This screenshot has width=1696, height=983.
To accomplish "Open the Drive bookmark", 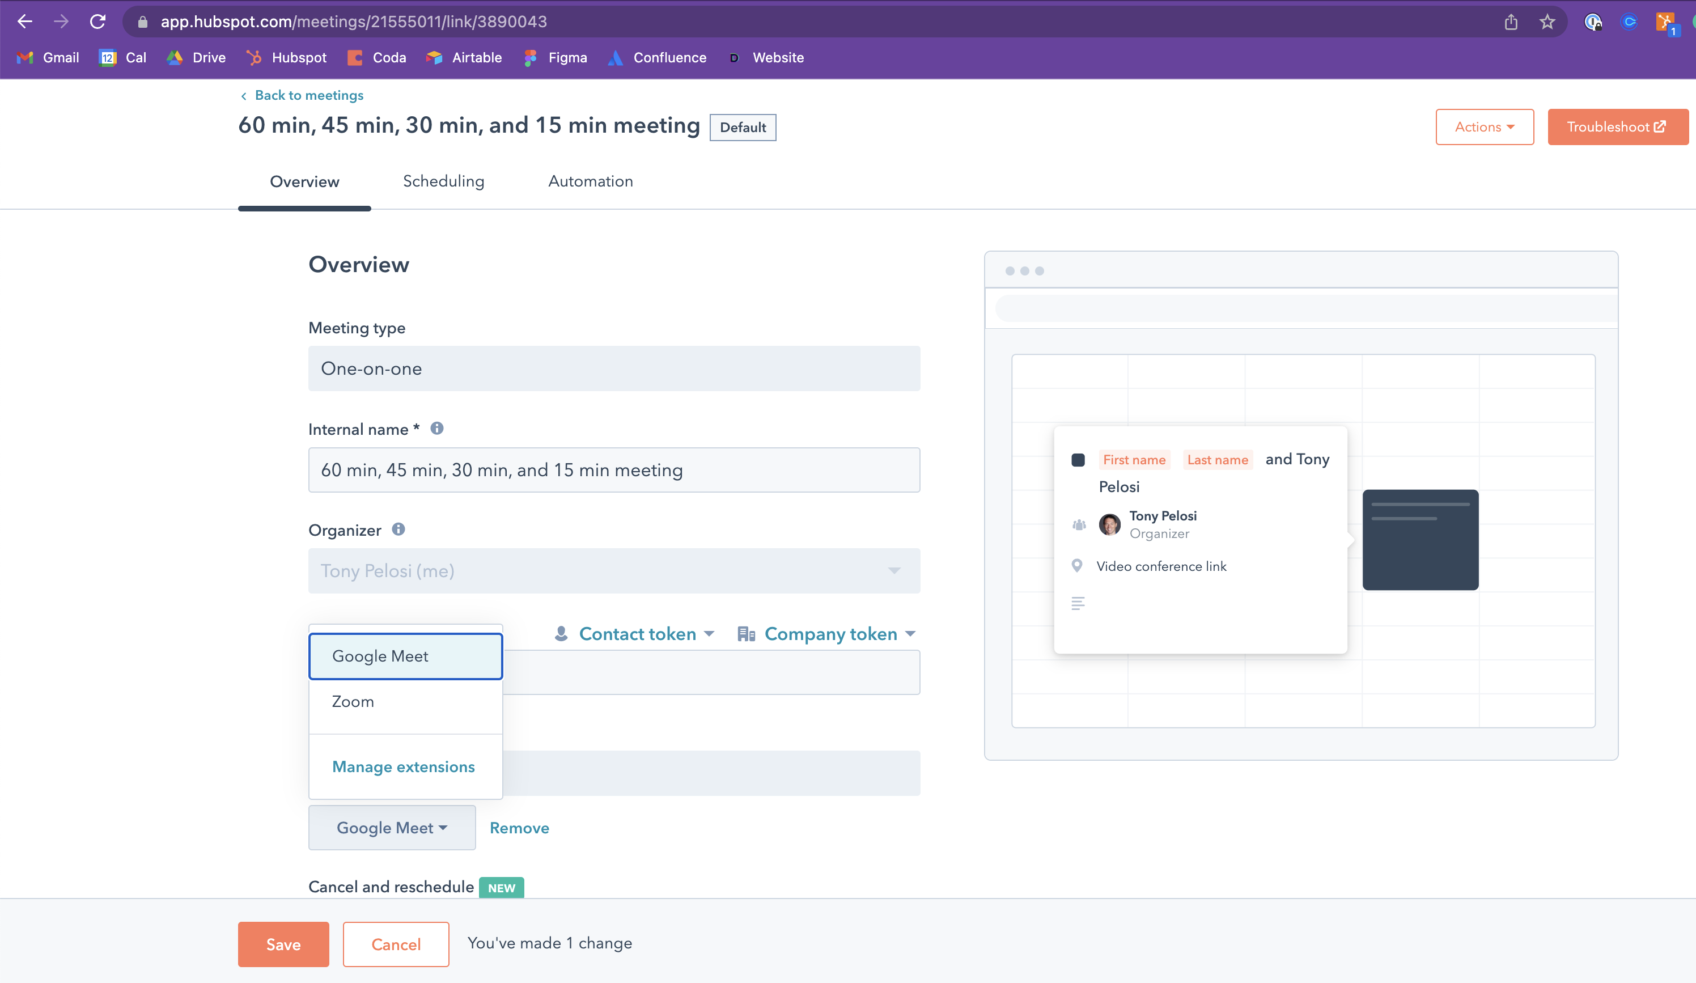I will pyautogui.click(x=196, y=57).
